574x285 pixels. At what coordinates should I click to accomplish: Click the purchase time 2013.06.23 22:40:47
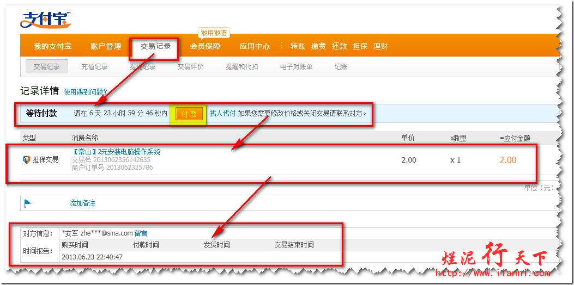92,257
